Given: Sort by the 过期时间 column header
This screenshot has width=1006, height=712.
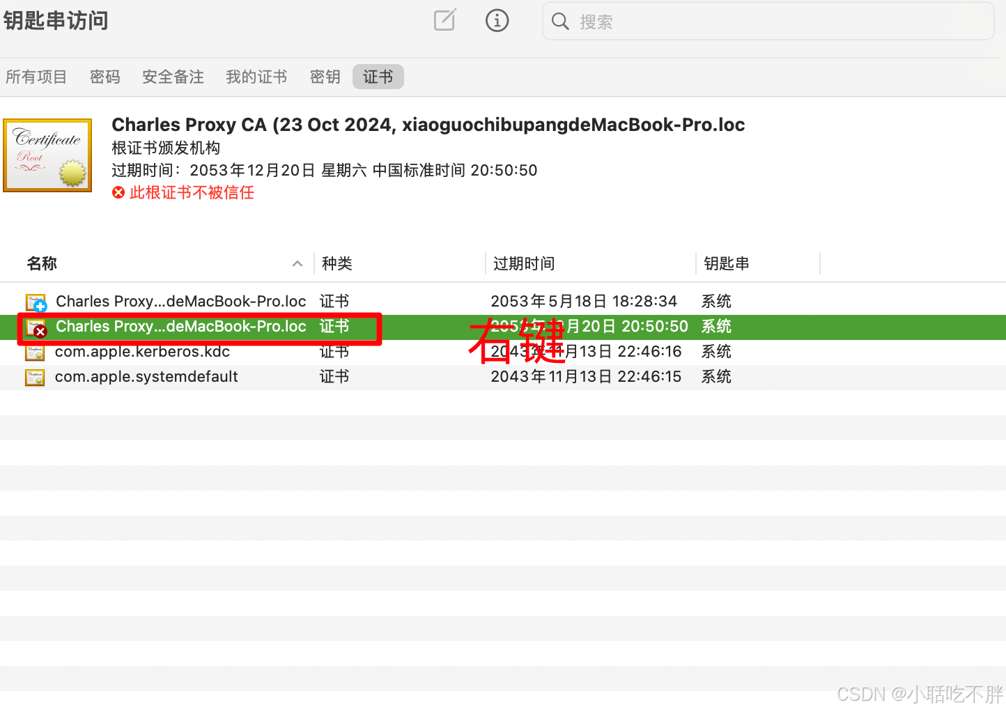Looking at the screenshot, I should coord(524,263).
